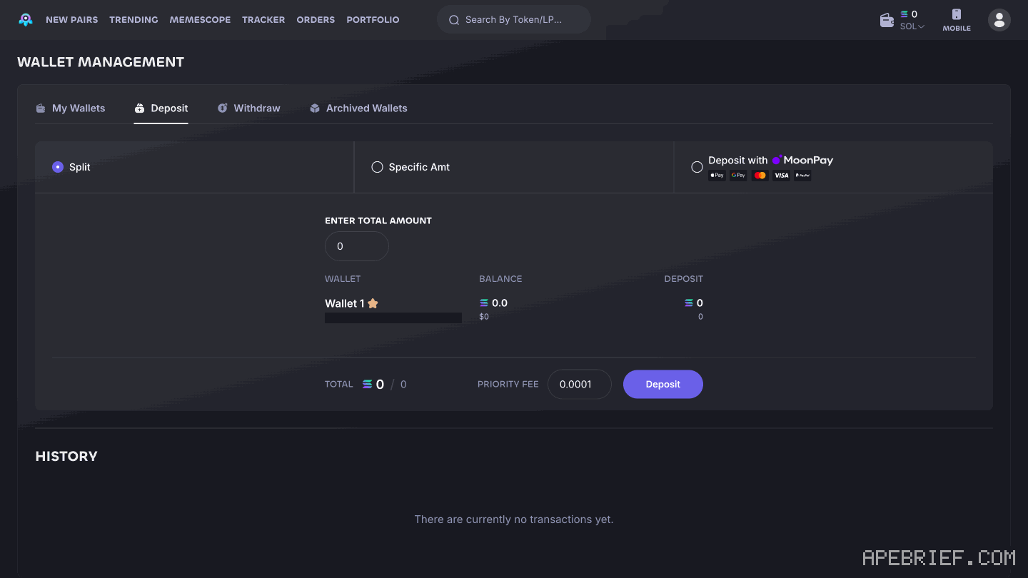Screen dimensions: 1028x578
Task: Click the 0.0 balance value
Action: tap(500, 303)
